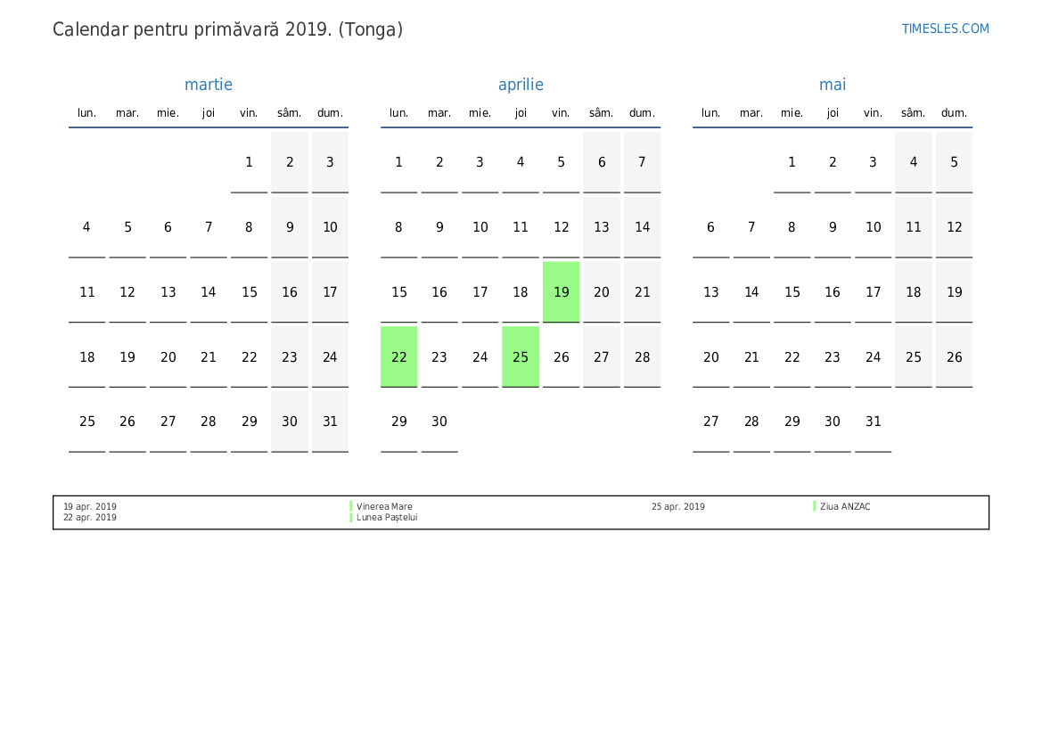Select green-highlighted April 25 cell

point(521,357)
